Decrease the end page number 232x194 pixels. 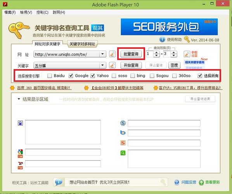pos(174,55)
